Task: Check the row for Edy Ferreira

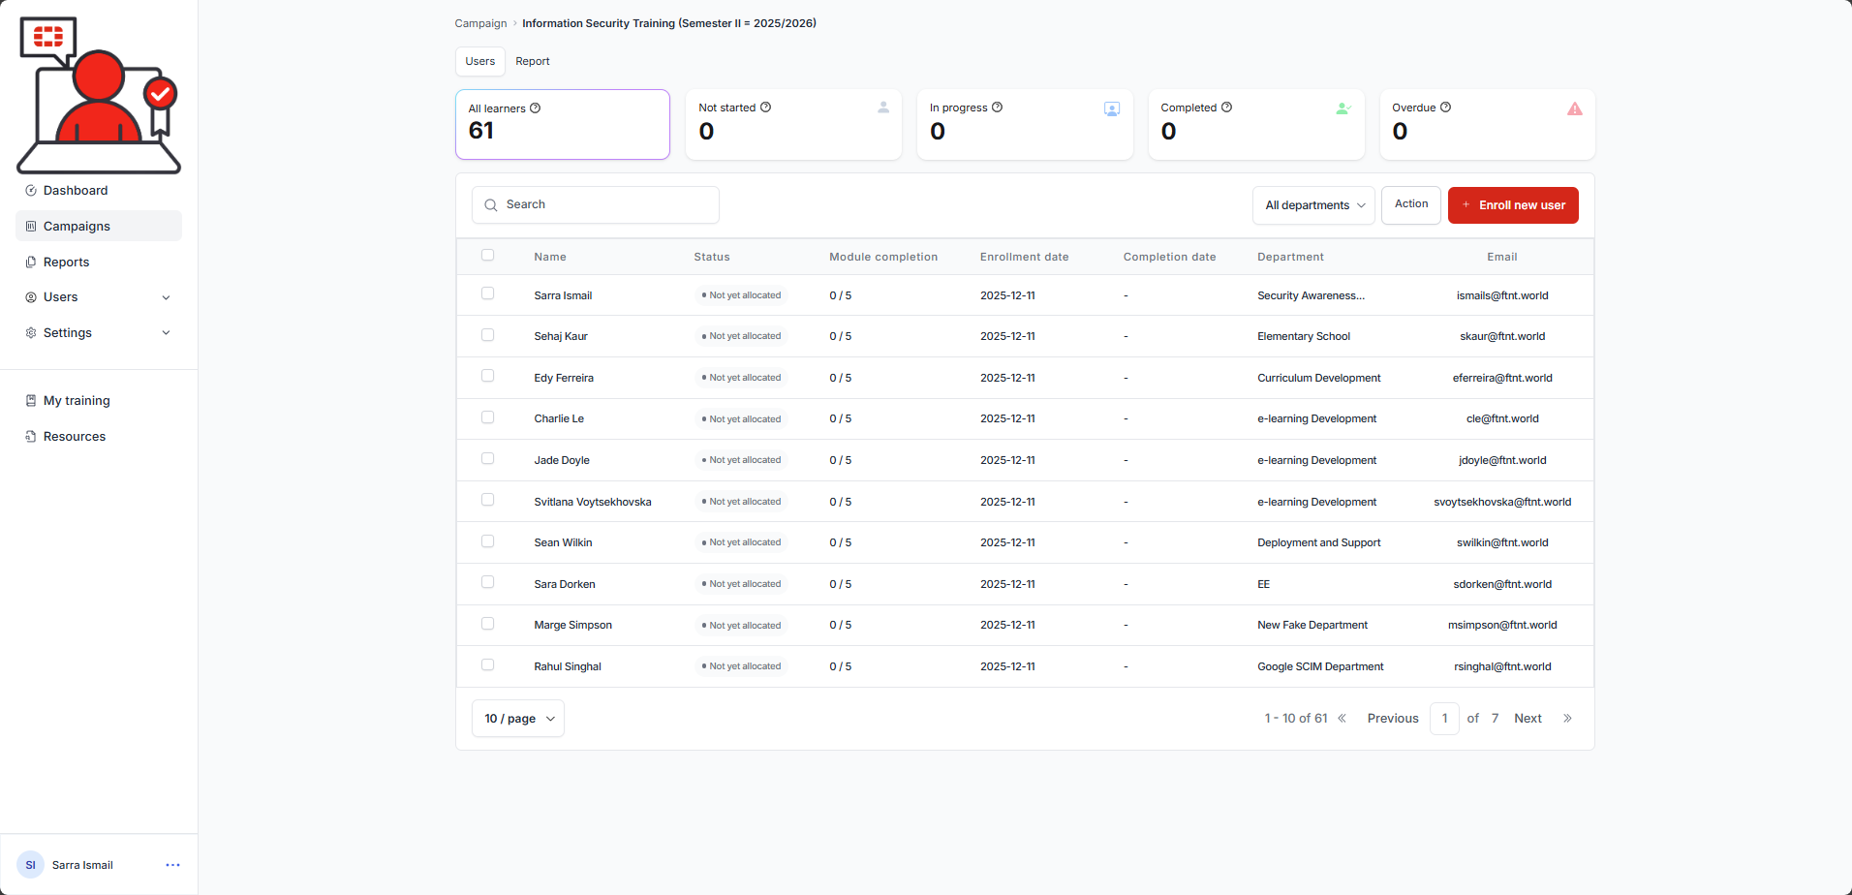Action: tap(488, 376)
